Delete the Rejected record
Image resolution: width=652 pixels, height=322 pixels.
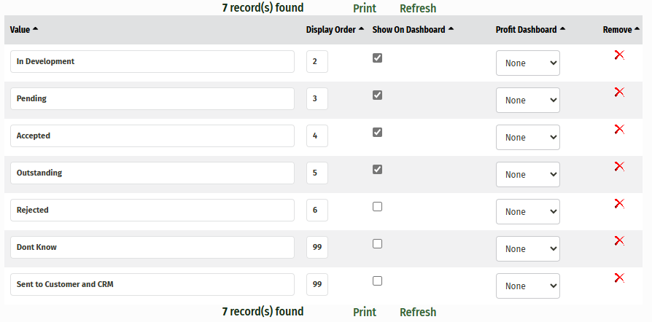point(619,203)
